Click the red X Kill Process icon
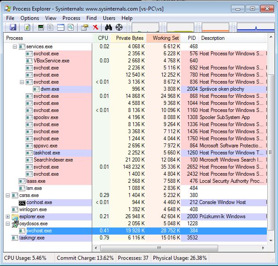Screen dimensions: 278x266 96,27
